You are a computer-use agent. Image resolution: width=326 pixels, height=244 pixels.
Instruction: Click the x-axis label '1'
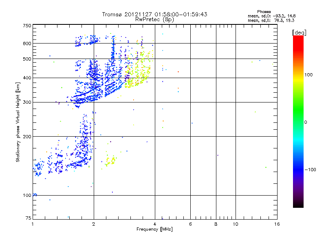pos(33,224)
